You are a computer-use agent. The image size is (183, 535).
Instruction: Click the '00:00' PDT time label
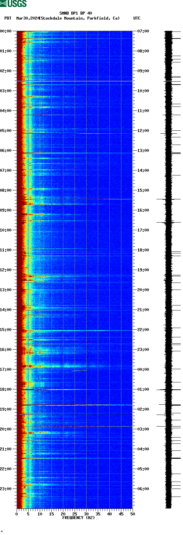click(x=6, y=31)
